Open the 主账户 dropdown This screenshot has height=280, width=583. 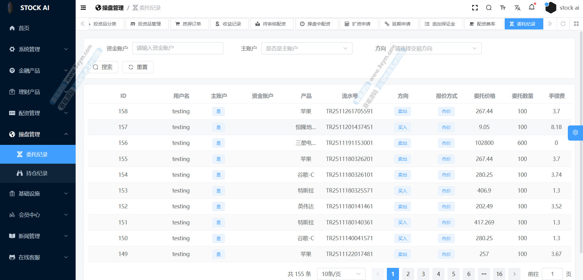tap(307, 49)
